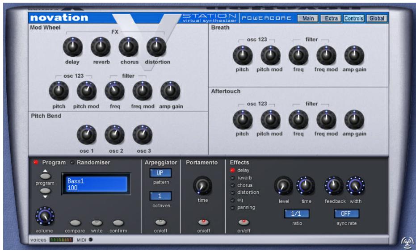
Task: Switch to the Main tab
Action: tap(308, 18)
